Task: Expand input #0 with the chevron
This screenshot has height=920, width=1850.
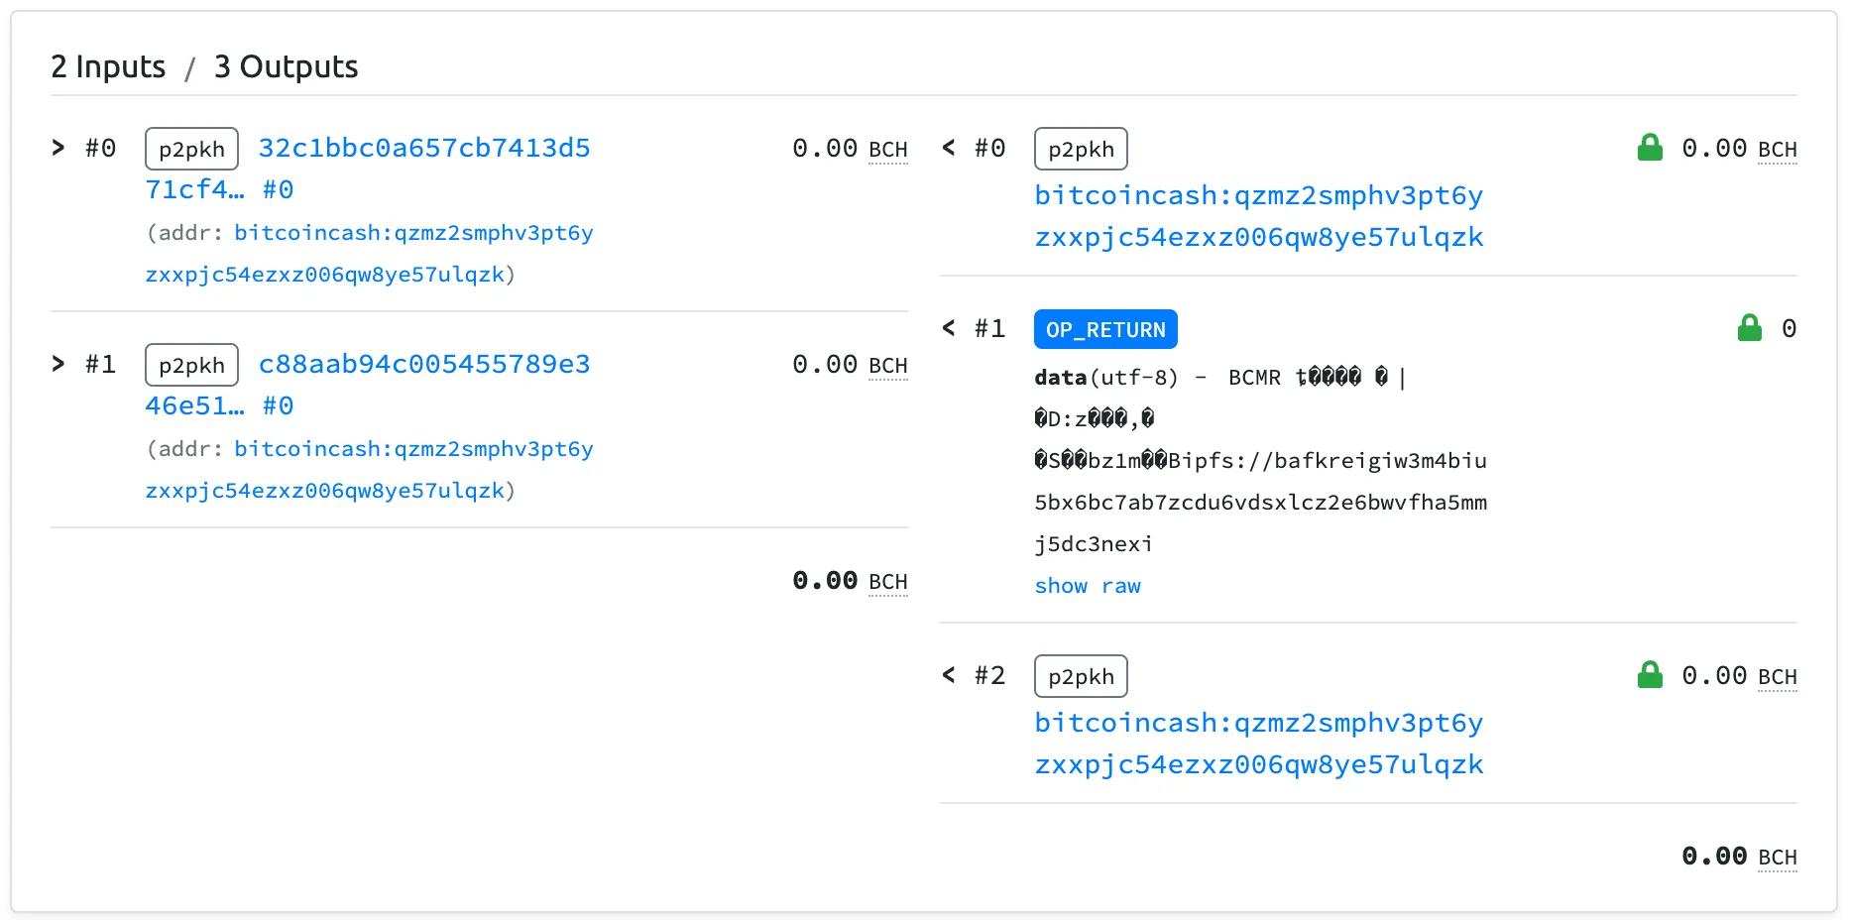Action: coord(58,148)
